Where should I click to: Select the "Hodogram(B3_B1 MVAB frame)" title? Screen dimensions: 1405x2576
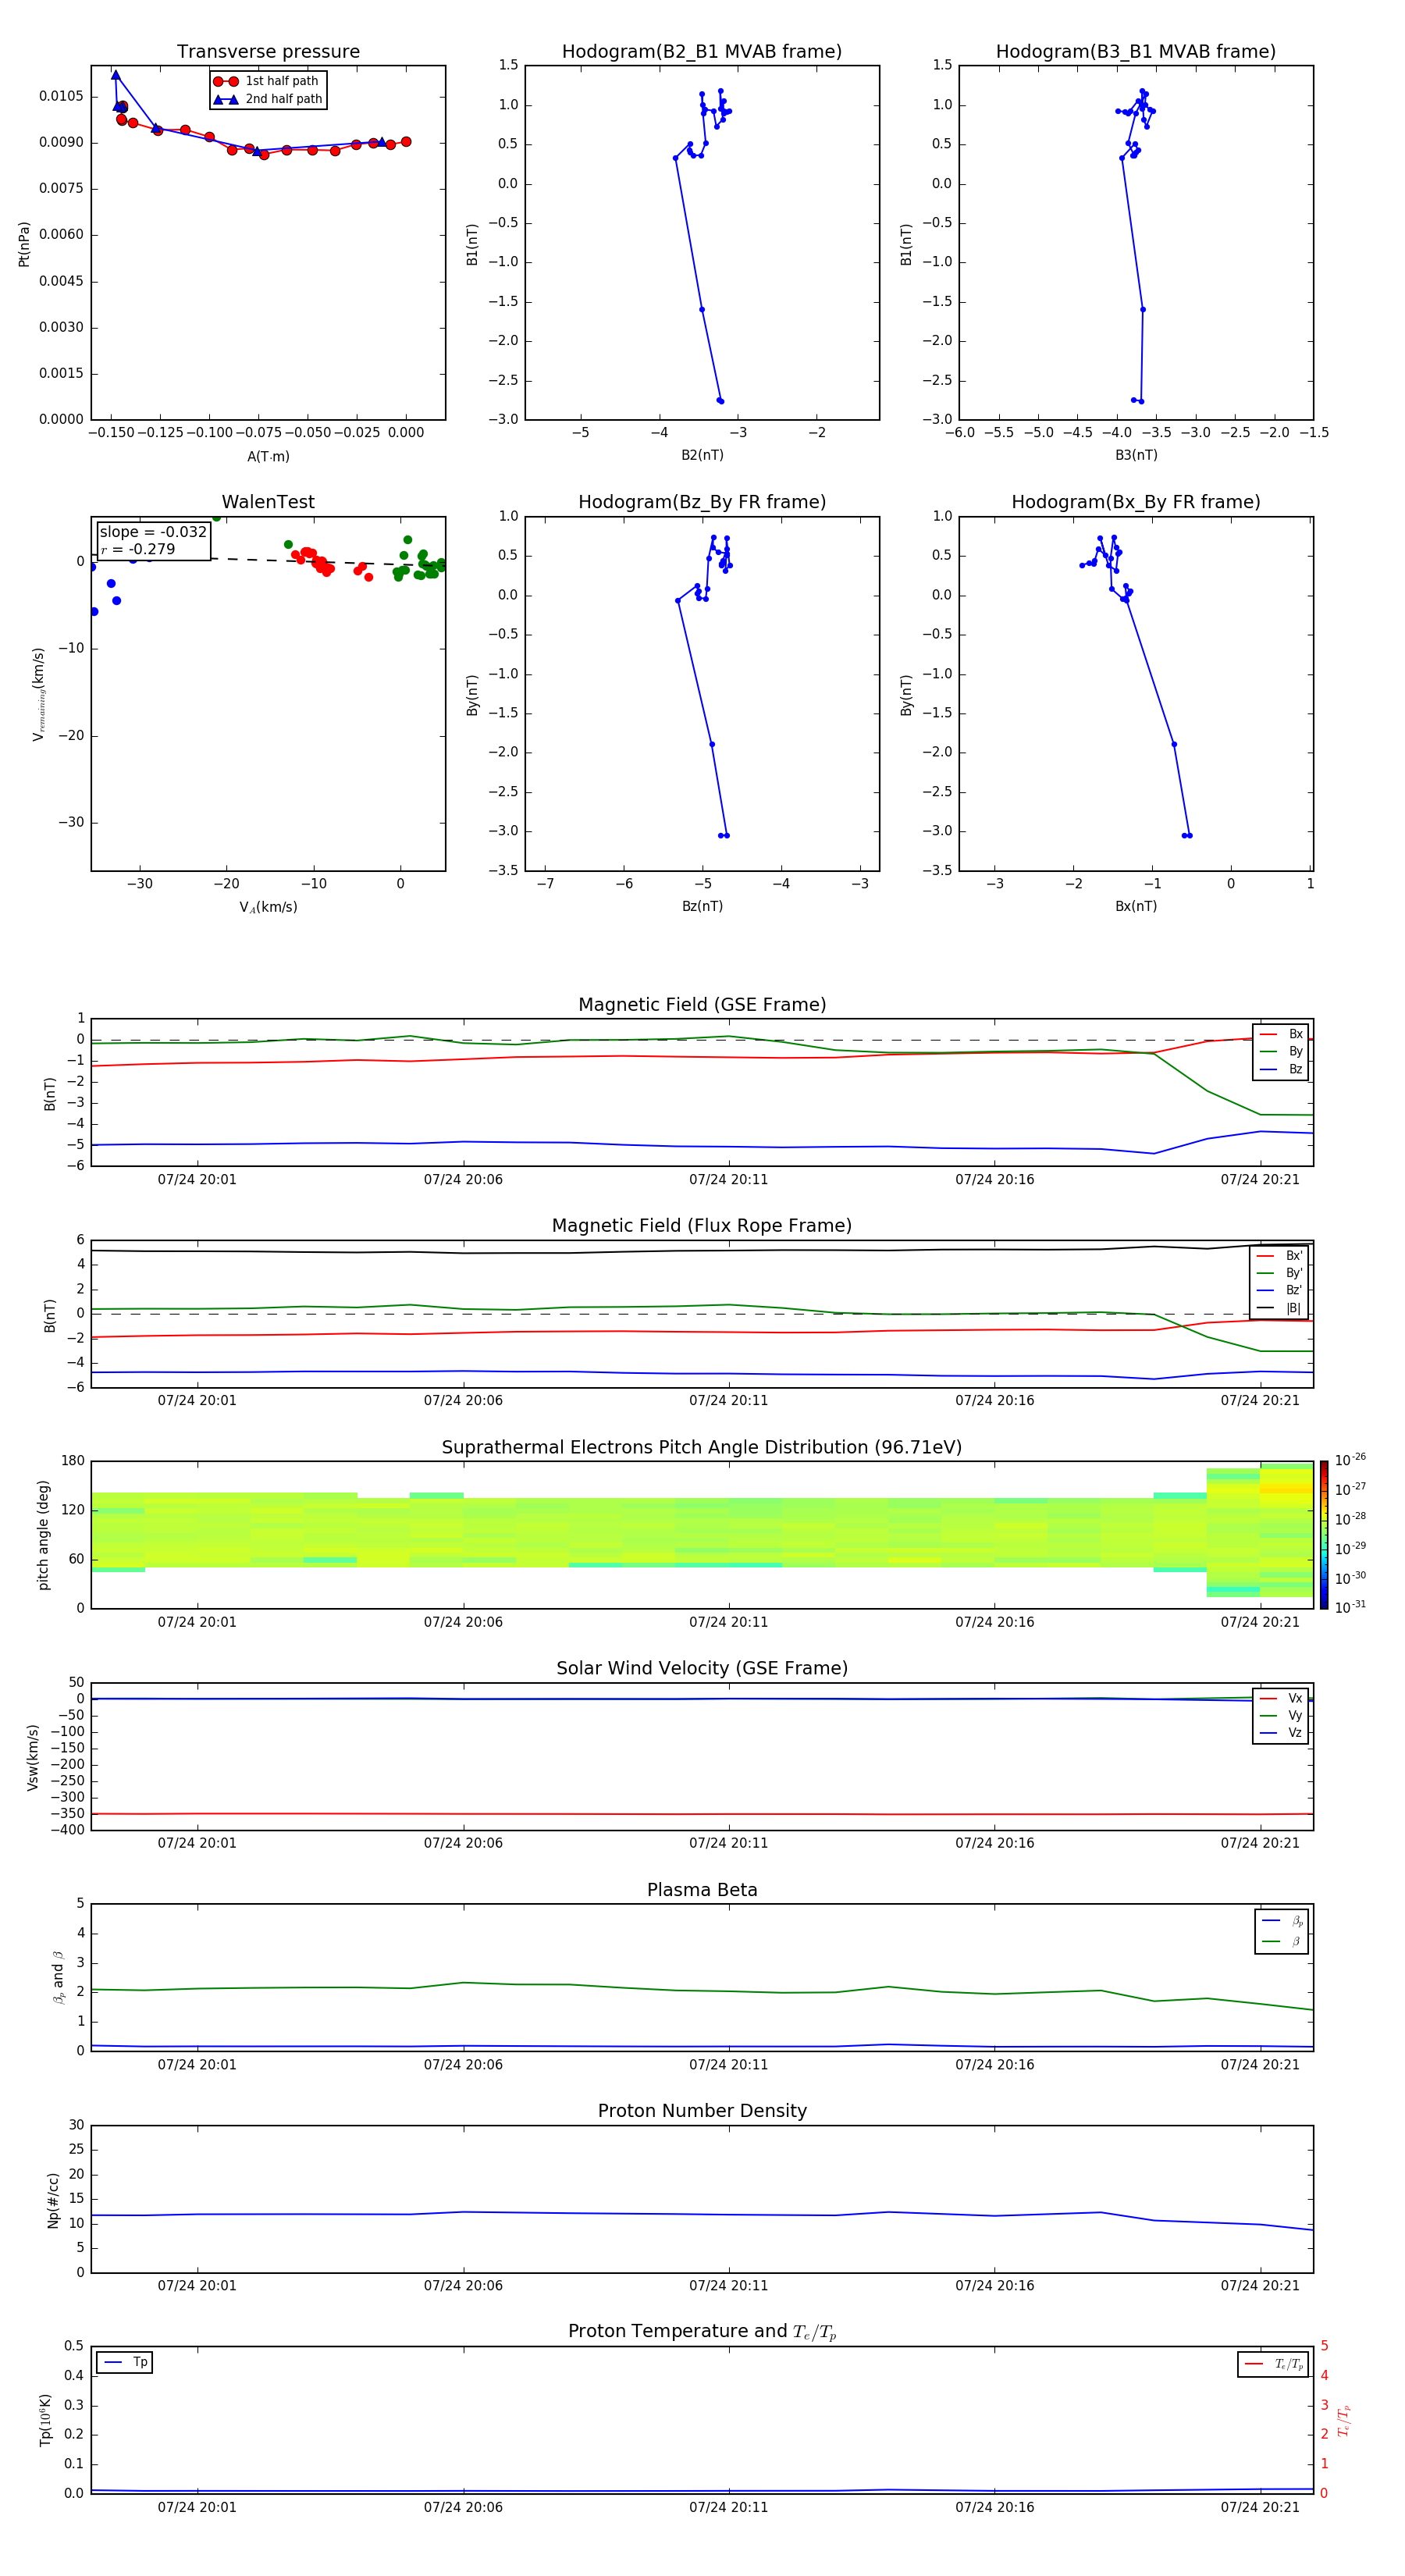(1136, 52)
